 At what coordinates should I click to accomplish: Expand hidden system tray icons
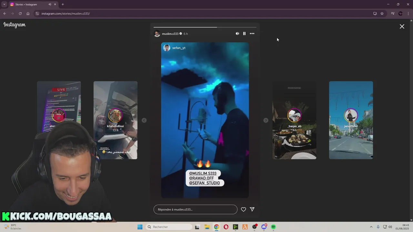click(x=371, y=227)
